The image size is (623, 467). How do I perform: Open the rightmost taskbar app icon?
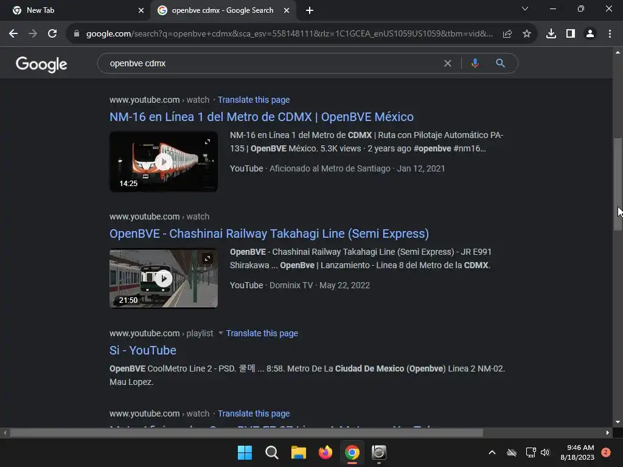pyautogui.click(x=378, y=452)
